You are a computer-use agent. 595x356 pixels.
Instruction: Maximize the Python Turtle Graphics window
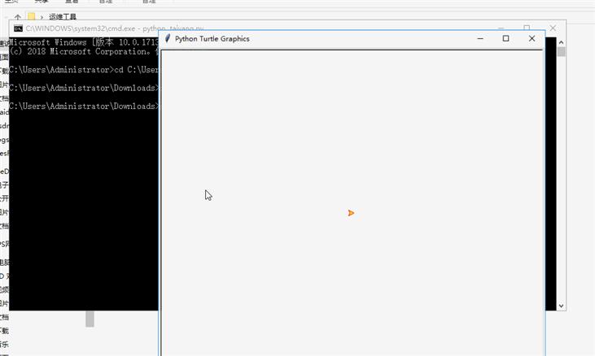505,38
